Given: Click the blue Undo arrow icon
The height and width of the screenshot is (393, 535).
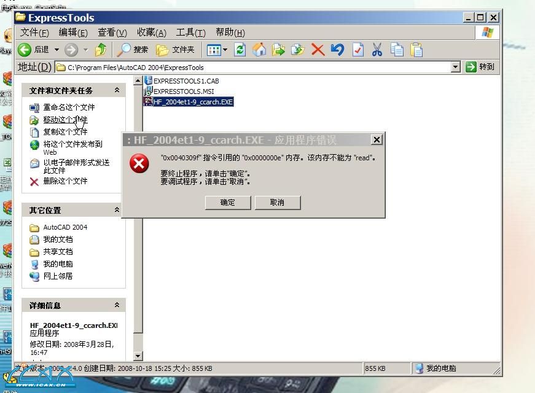Looking at the screenshot, I should point(337,50).
